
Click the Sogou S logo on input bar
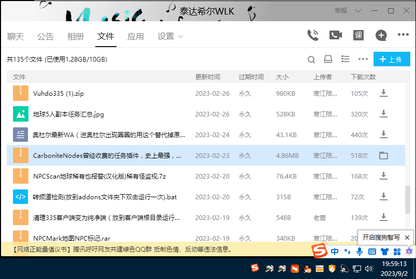(320, 250)
